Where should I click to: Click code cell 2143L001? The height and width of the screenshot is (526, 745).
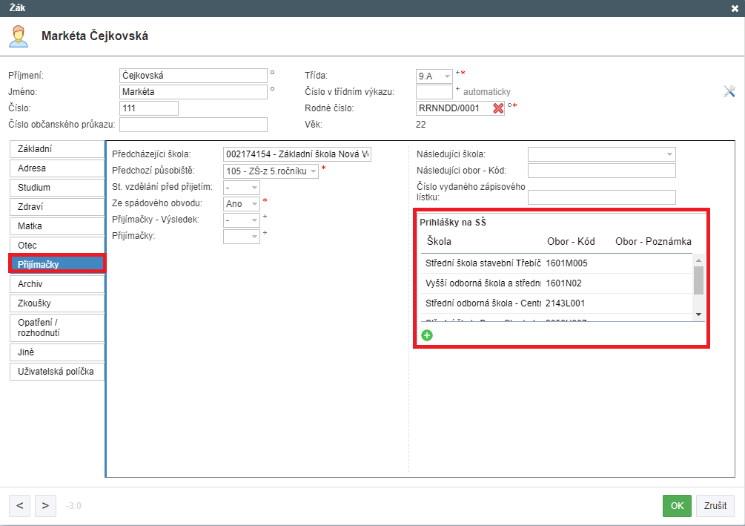tap(565, 303)
